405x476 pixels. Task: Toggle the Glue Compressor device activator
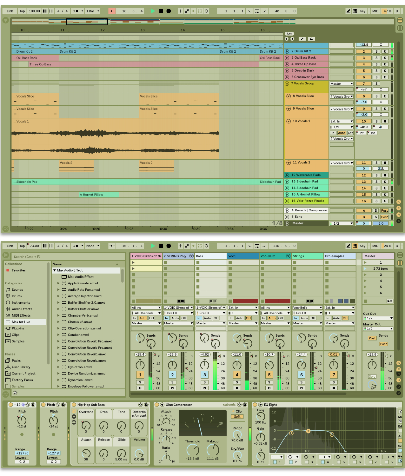[157, 405]
